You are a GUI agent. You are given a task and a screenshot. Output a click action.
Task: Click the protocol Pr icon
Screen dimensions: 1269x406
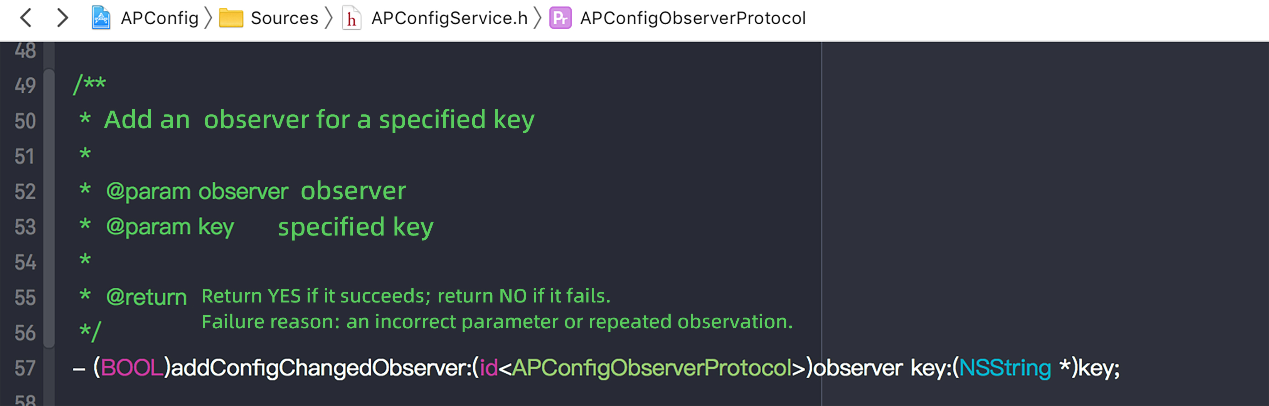(x=560, y=18)
